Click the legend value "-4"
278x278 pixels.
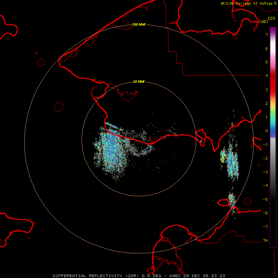(x=265, y=186)
